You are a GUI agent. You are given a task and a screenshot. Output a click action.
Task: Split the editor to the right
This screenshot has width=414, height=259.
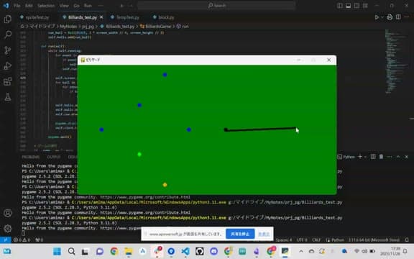(398, 17)
